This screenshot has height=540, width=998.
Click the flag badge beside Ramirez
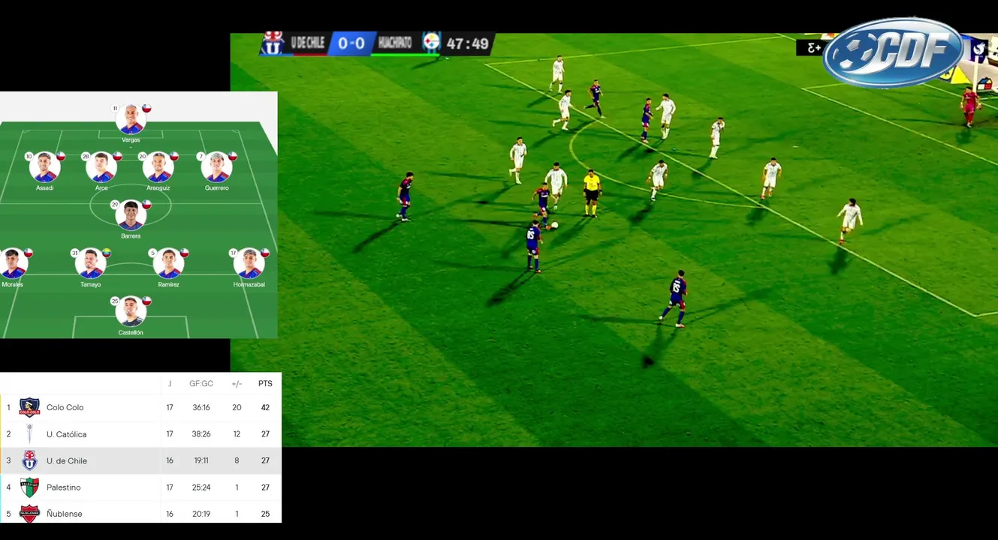click(x=184, y=253)
